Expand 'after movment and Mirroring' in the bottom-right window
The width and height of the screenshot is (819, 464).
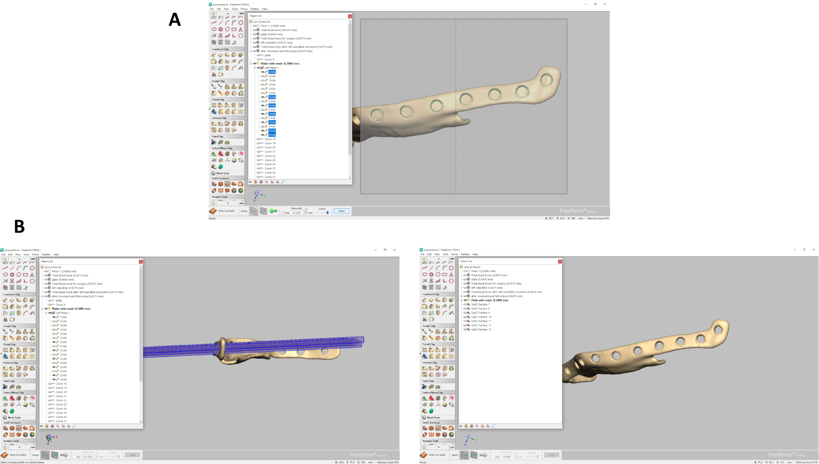[x=461, y=296]
